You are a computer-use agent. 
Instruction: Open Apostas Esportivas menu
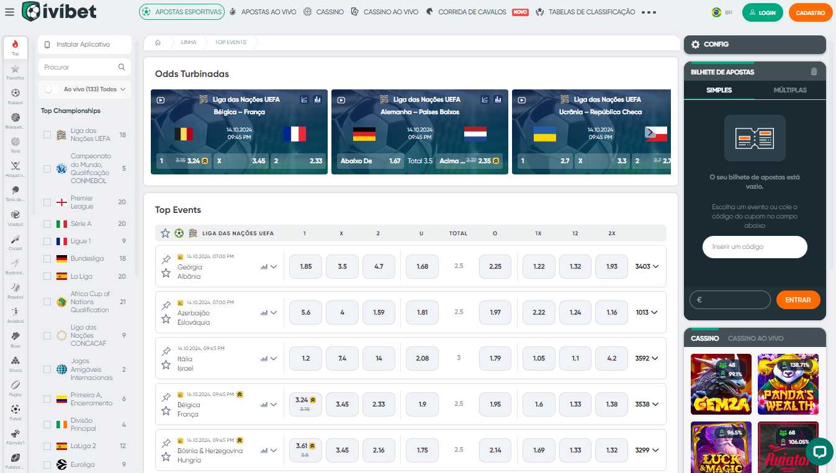pyautogui.click(x=181, y=12)
